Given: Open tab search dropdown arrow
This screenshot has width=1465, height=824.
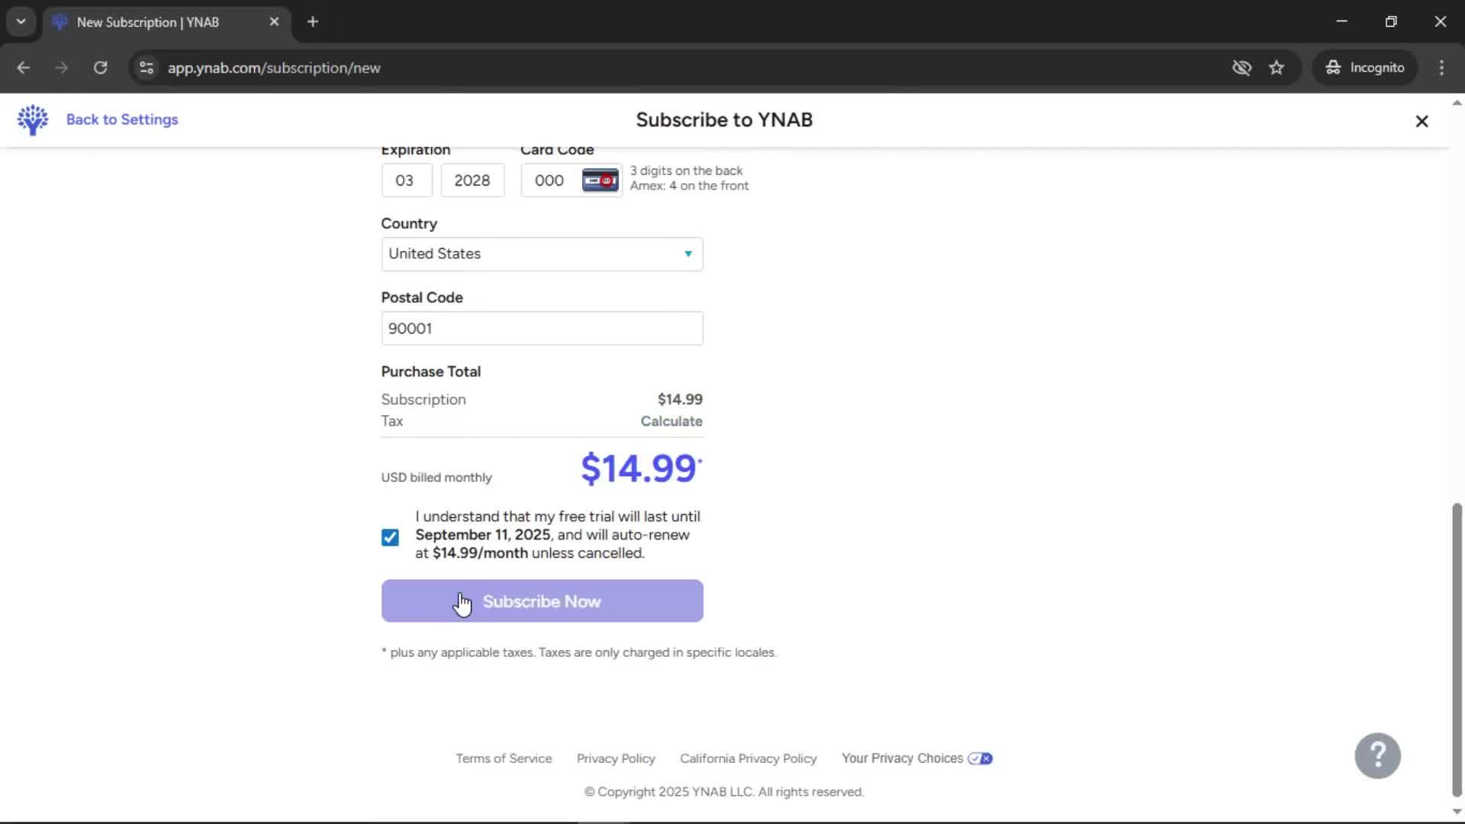Looking at the screenshot, I should pyautogui.click(x=21, y=22).
